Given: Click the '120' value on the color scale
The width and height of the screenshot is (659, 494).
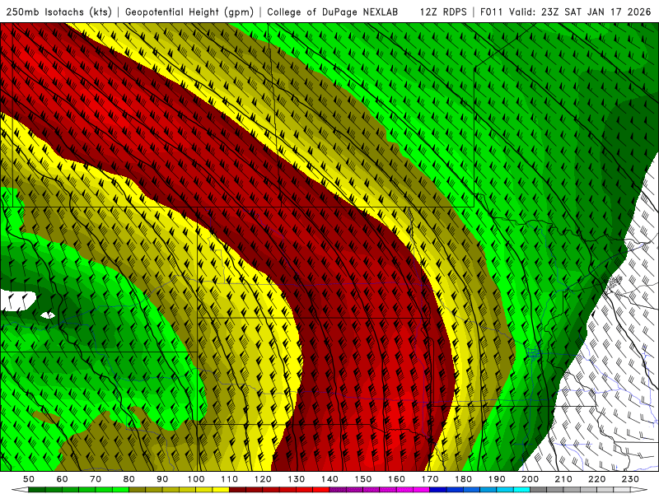Looking at the screenshot, I should point(263,479).
